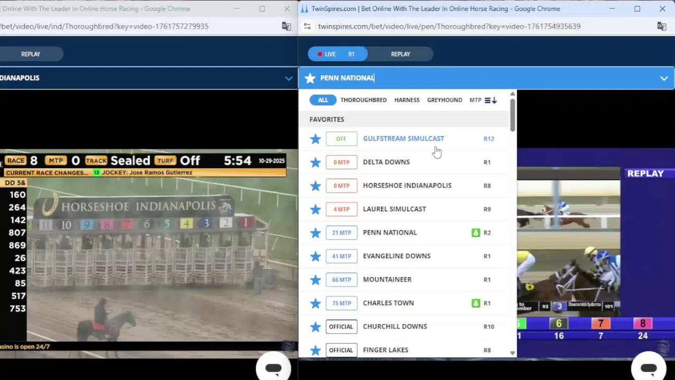Select the All filter pill
The image size is (675, 380).
323,100
